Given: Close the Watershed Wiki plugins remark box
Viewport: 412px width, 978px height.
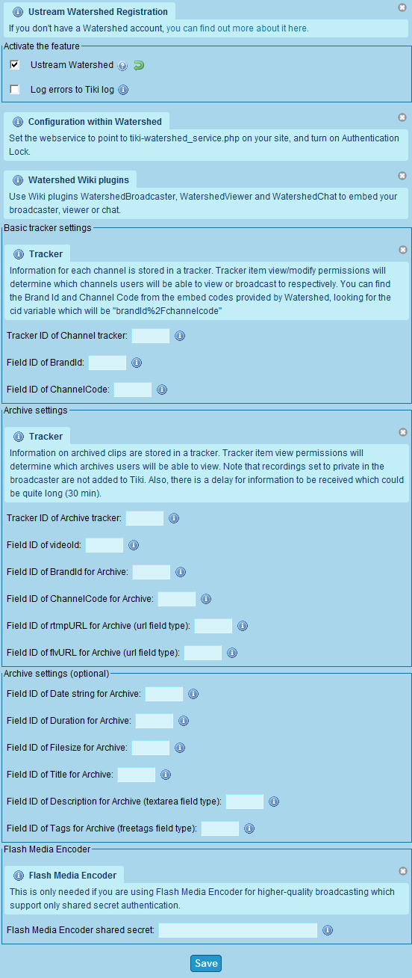Looking at the screenshot, I should 402,176.
